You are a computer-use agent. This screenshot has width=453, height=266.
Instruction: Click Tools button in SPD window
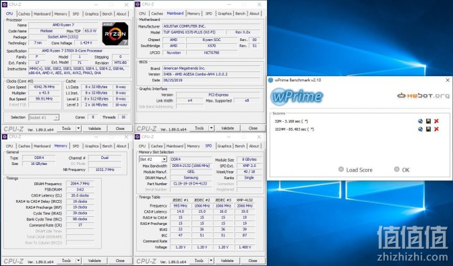[199, 261]
